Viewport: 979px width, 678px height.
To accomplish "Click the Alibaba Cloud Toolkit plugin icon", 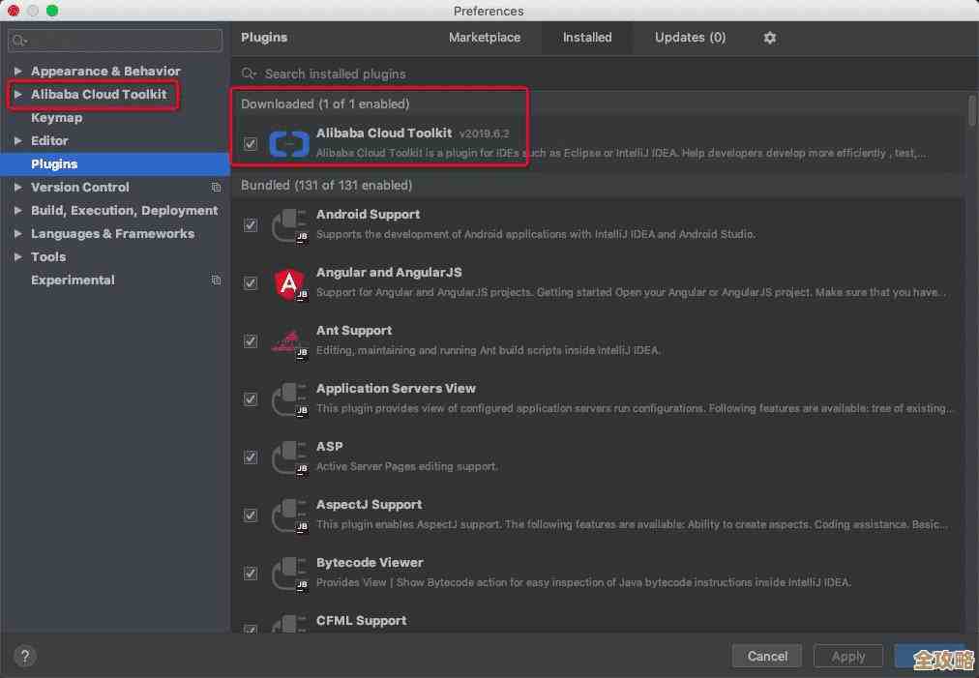I will [x=288, y=143].
